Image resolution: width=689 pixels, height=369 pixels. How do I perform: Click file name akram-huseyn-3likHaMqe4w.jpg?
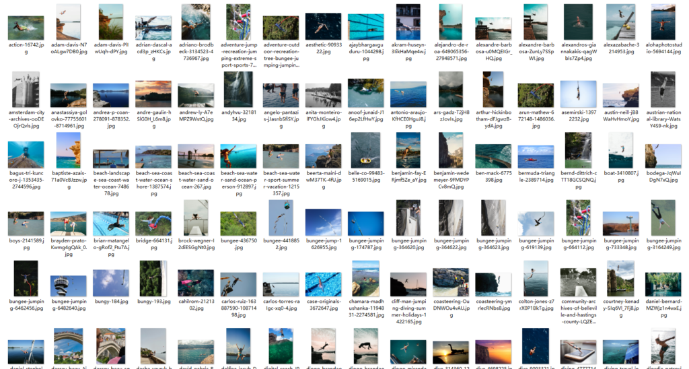(x=408, y=51)
